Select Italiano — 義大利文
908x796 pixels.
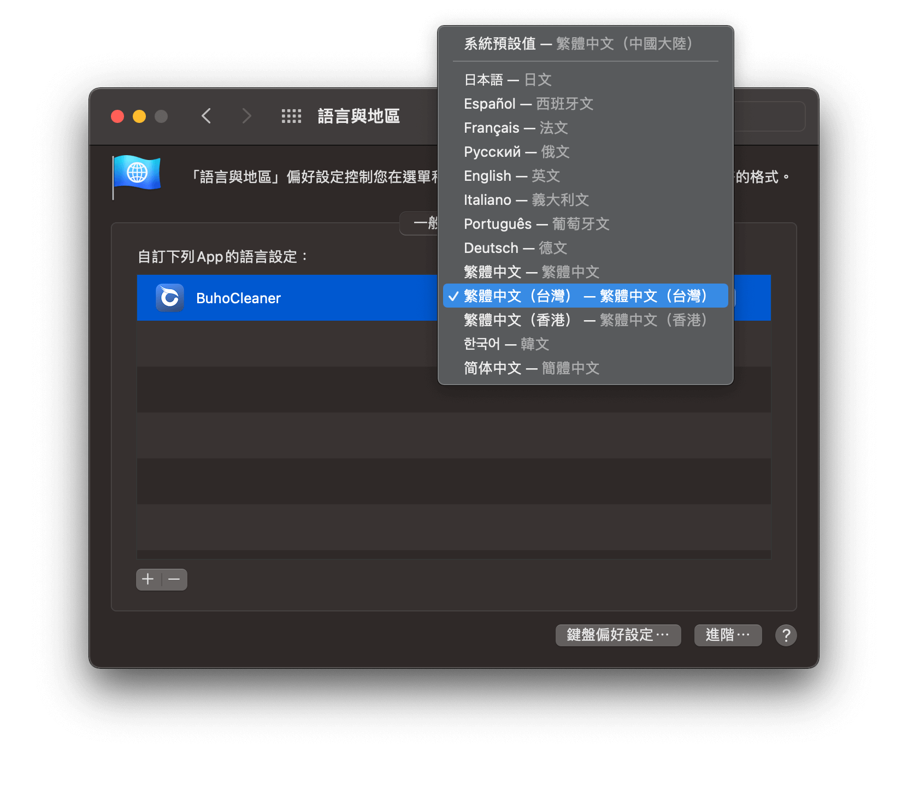click(x=586, y=200)
